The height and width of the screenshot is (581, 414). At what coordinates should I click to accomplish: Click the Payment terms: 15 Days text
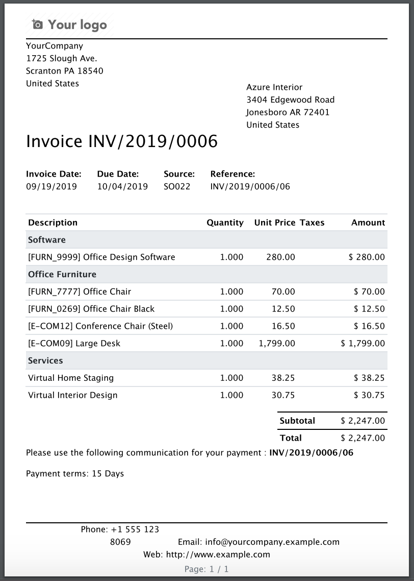pyautogui.click(x=75, y=474)
